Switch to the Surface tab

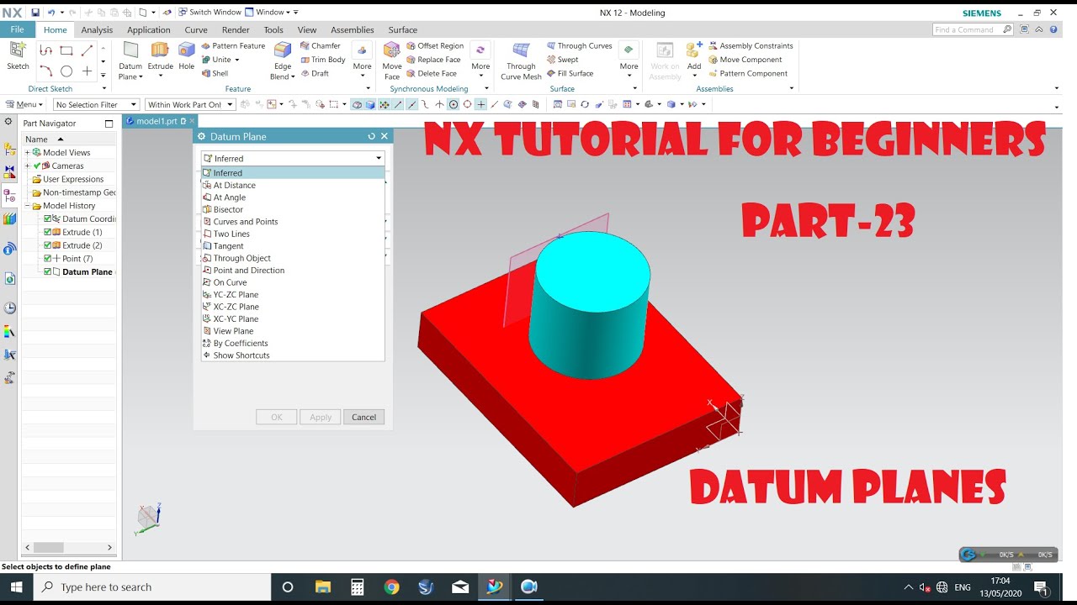coord(403,29)
